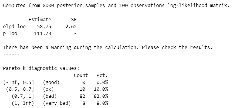Click the elpd_loo row label

pos(14,27)
